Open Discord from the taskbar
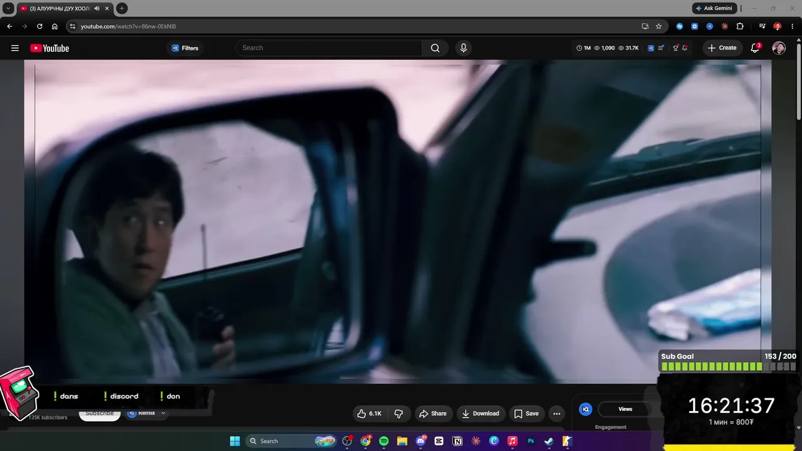 [420, 441]
